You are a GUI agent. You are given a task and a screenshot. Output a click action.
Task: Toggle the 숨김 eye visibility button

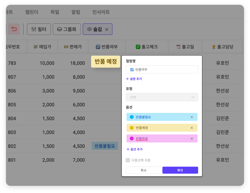point(90,29)
